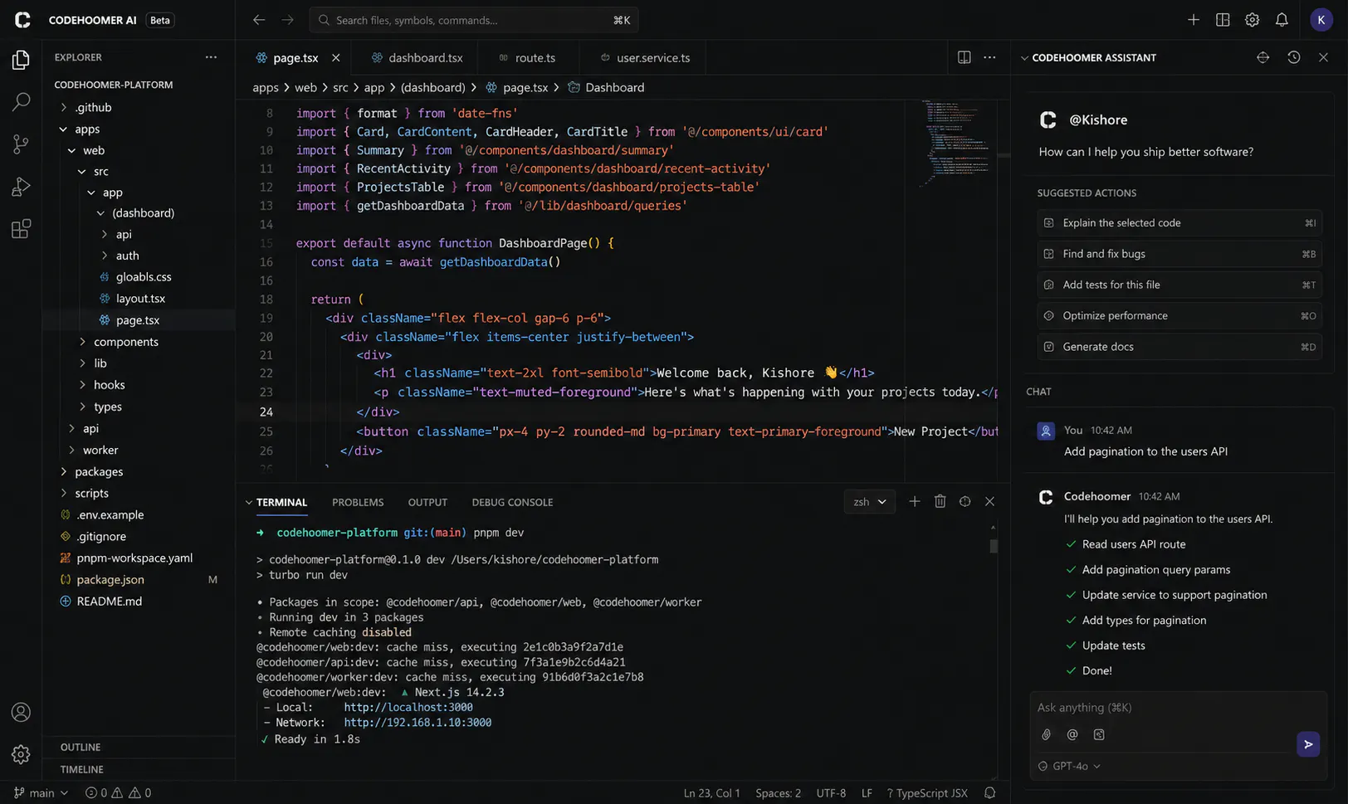Open Explorer more actions ellipsis
Image resolution: width=1348 pixels, height=804 pixels.
pos(211,57)
